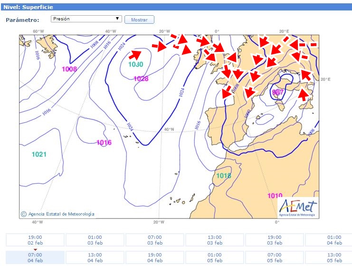Jump to the 07:00 03 feb forecast

(x=155, y=240)
